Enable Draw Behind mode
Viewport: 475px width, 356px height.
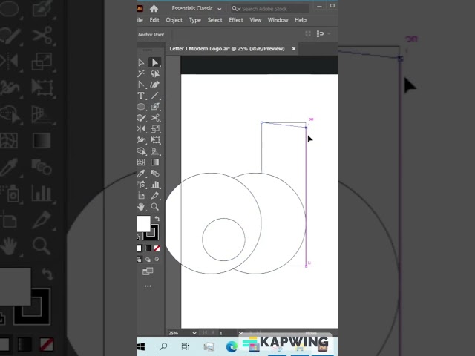[x=148, y=260]
